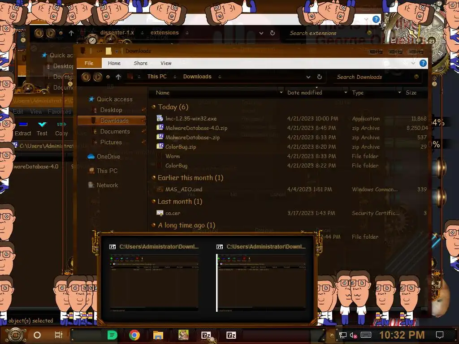Open the File ribbon tab
This screenshot has height=344, width=459.
[x=89, y=63]
